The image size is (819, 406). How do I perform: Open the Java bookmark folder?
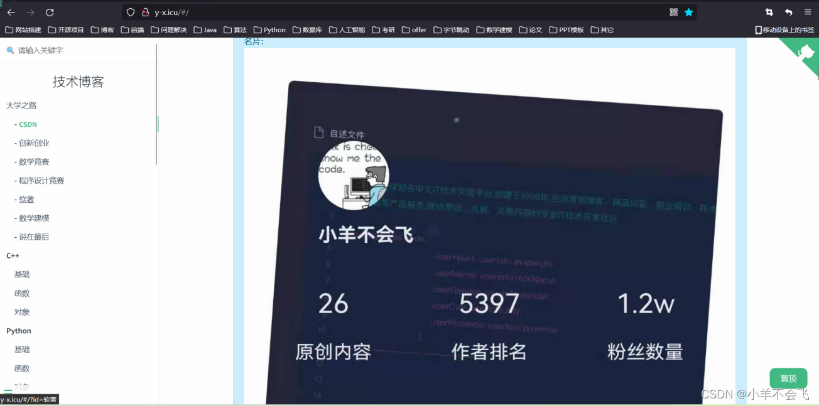pyautogui.click(x=205, y=29)
